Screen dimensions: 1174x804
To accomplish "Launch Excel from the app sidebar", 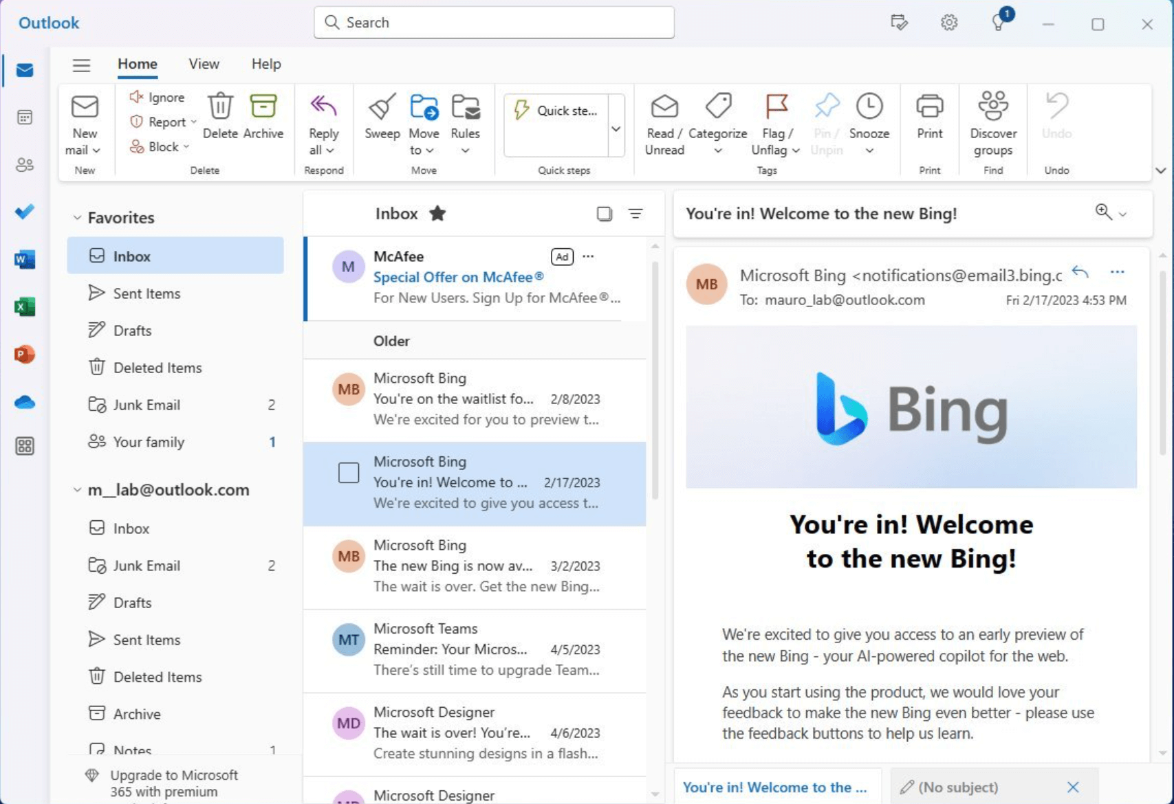I will point(24,306).
